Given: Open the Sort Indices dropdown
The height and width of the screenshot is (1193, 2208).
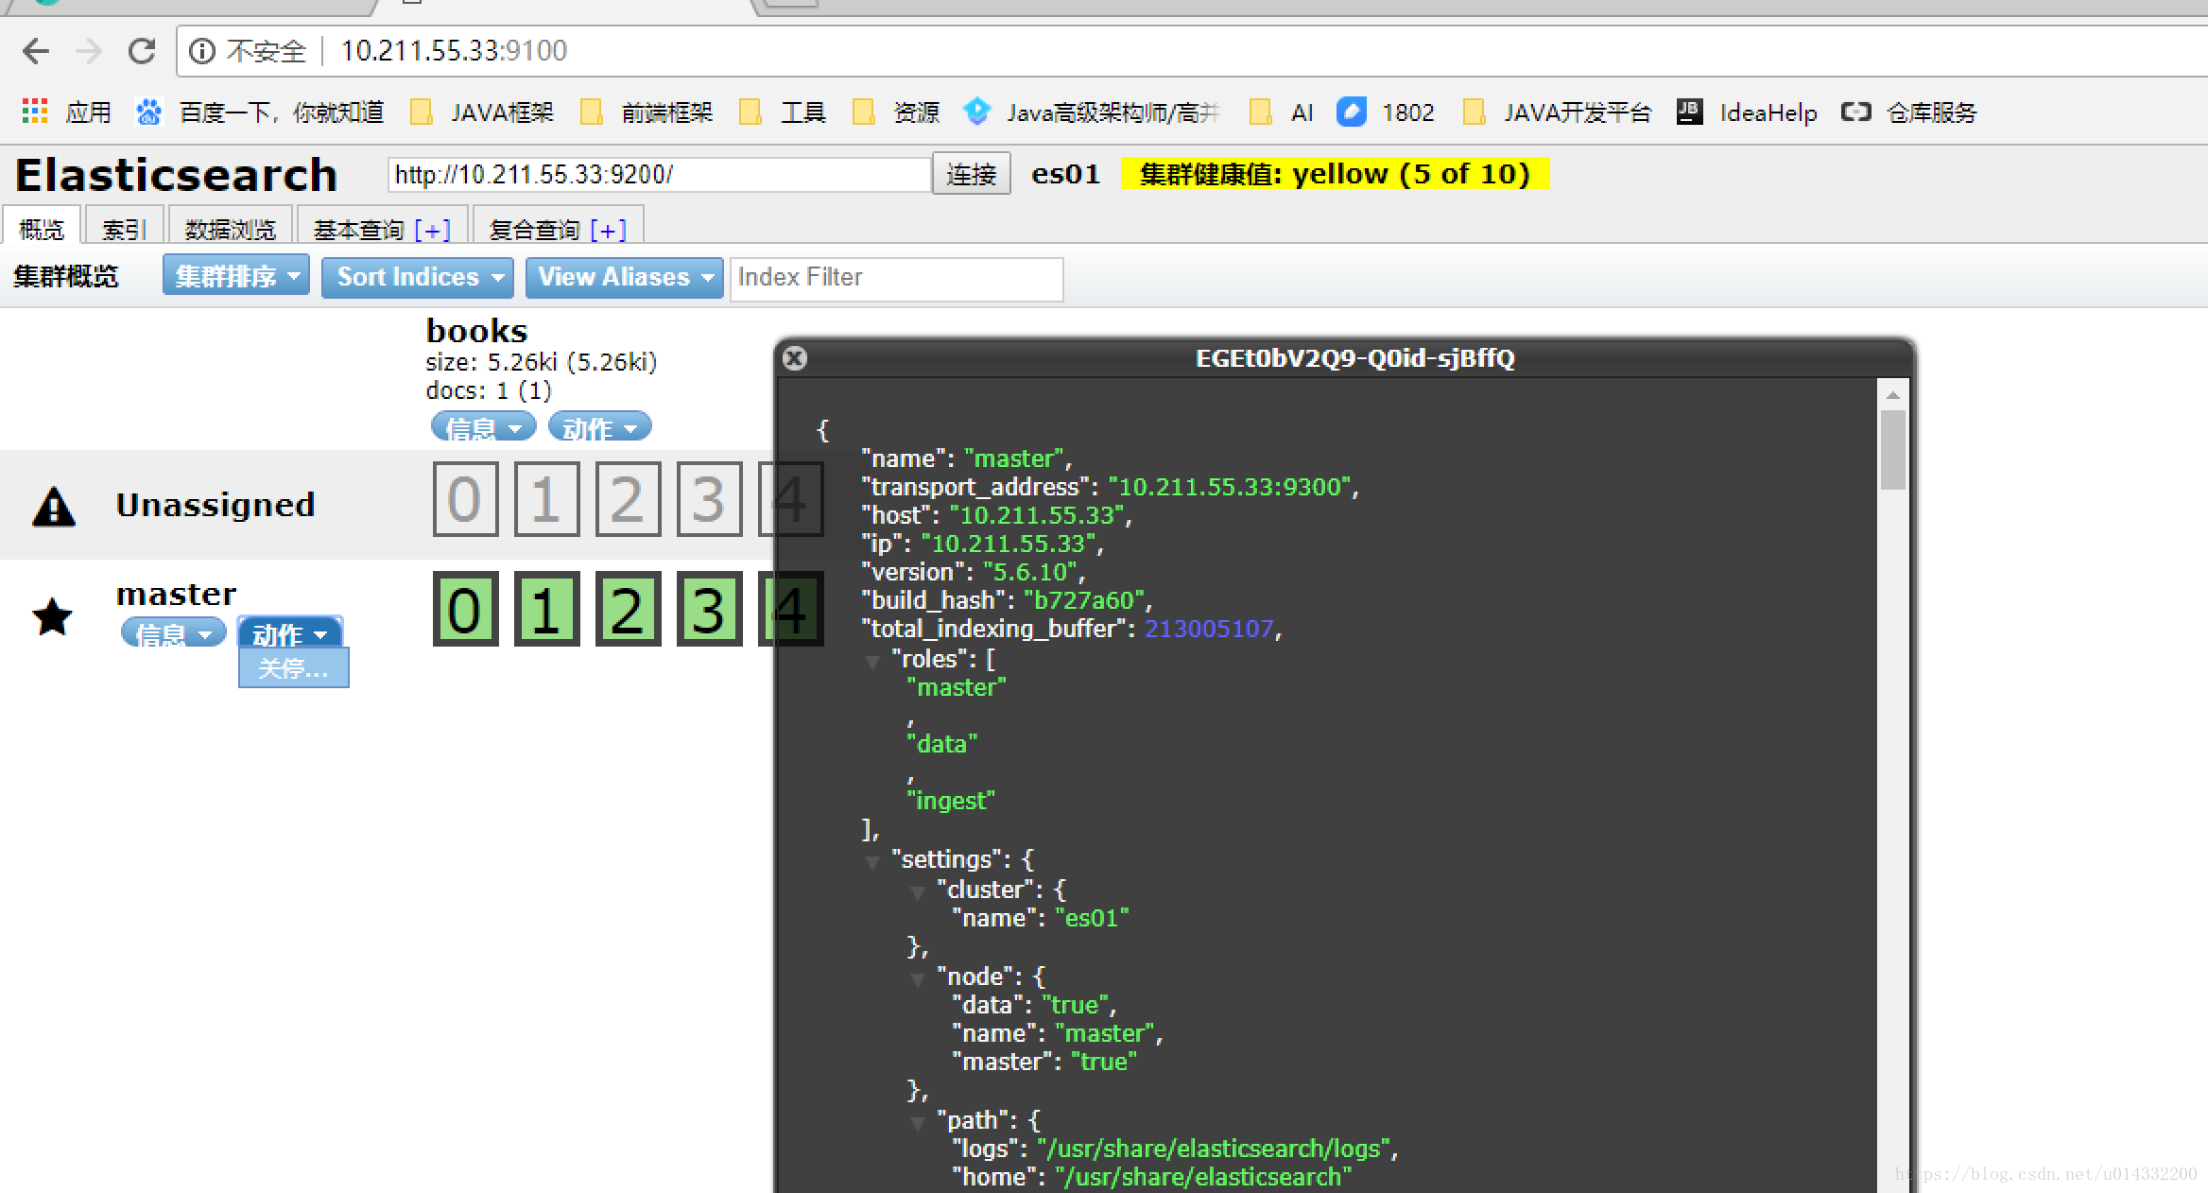Looking at the screenshot, I should (x=418, y=278).
